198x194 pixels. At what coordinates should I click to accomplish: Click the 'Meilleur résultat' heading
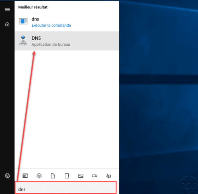(x=33, y=7)
